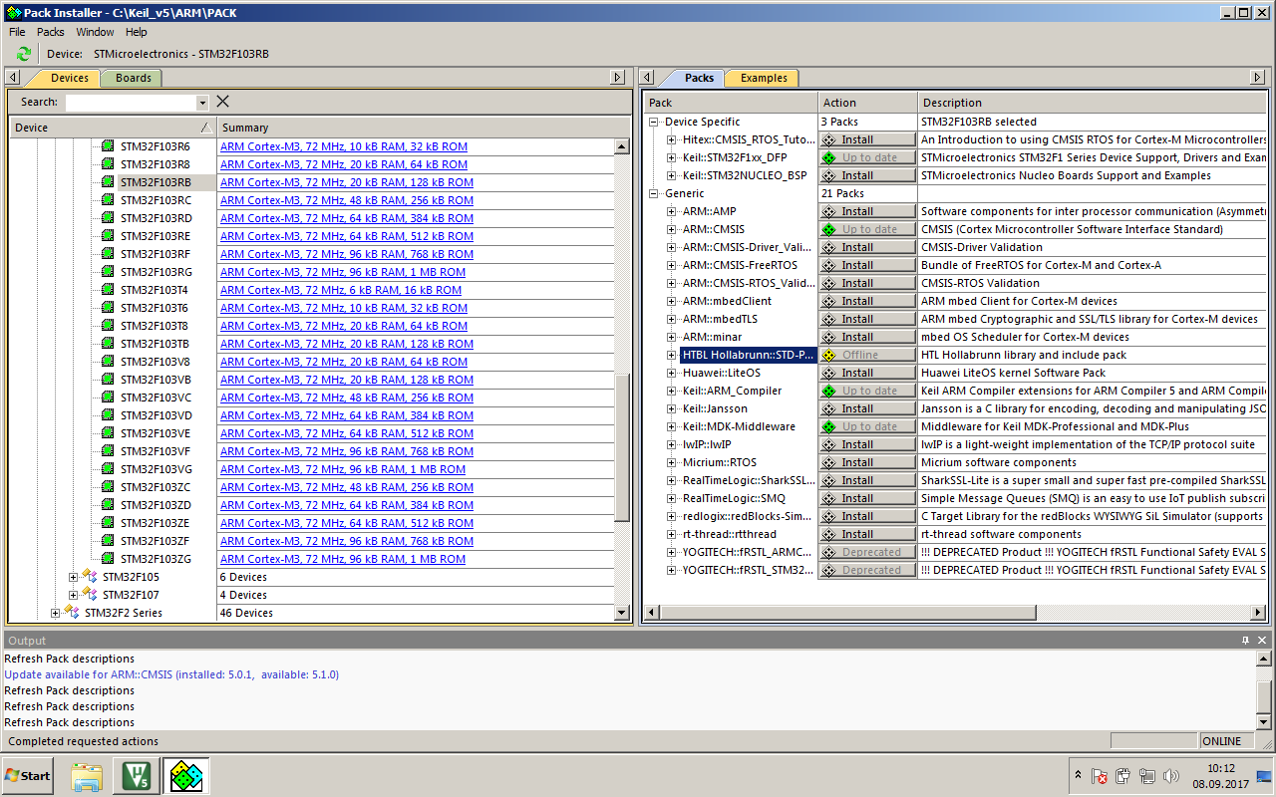Click the STM32F107 family icon
1276x797 pixels.
tap(90, 595)
